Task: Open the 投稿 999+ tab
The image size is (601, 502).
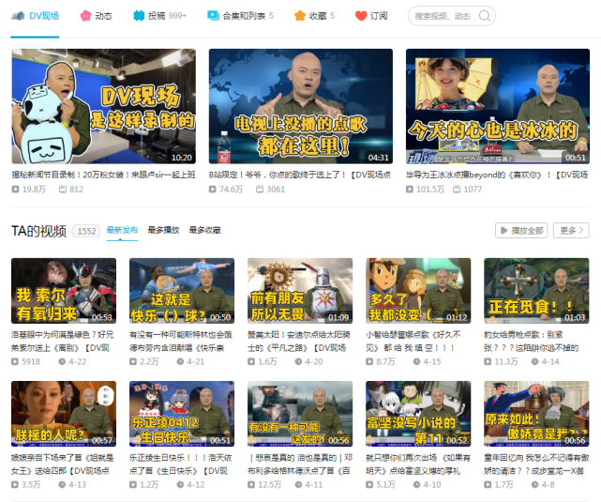Action: [x=159, y=16]
